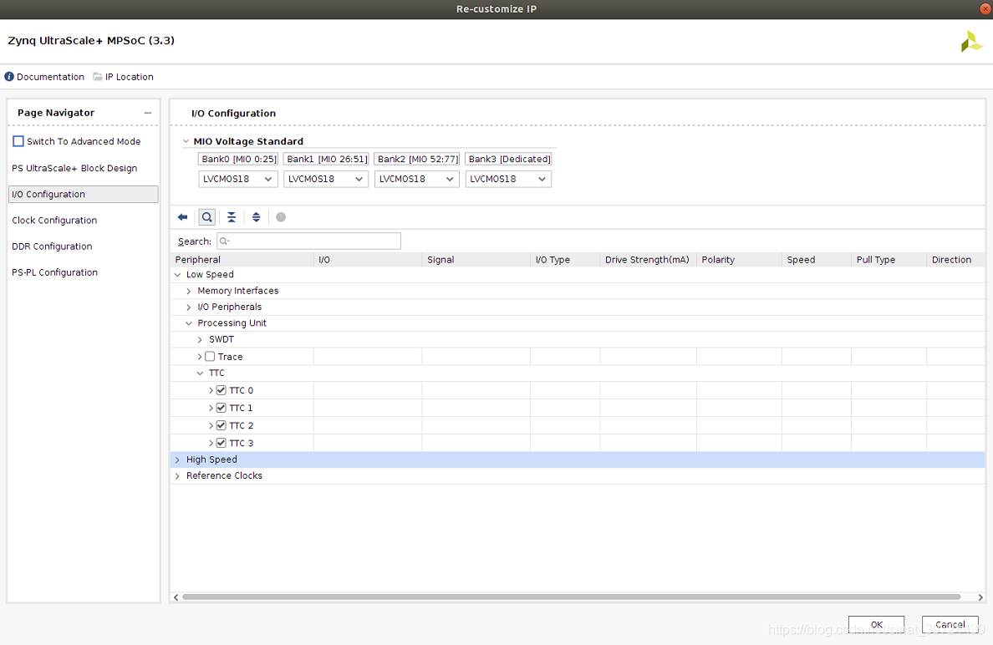The height and width of the screenshot is (645, 993).
Task: Expand the TTC 3 row chevron
Action: pos(211,444)
